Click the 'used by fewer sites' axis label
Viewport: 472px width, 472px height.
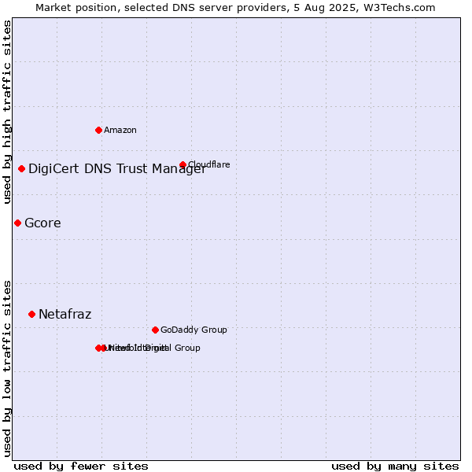81,466
